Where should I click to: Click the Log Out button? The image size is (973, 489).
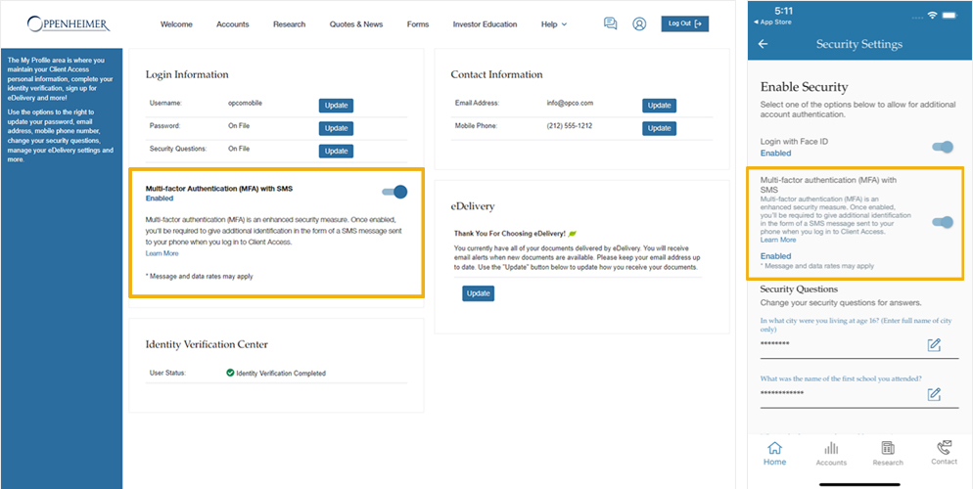pyautogui.click(x=685, y=23)
